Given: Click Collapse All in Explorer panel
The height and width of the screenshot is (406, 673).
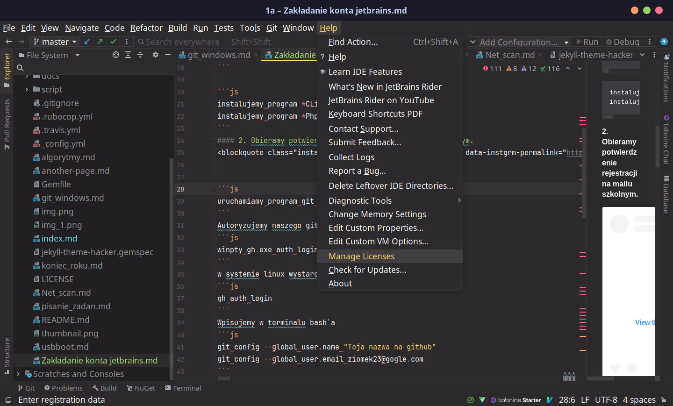Looking at the screenshot, I should (x=140, y=55).
